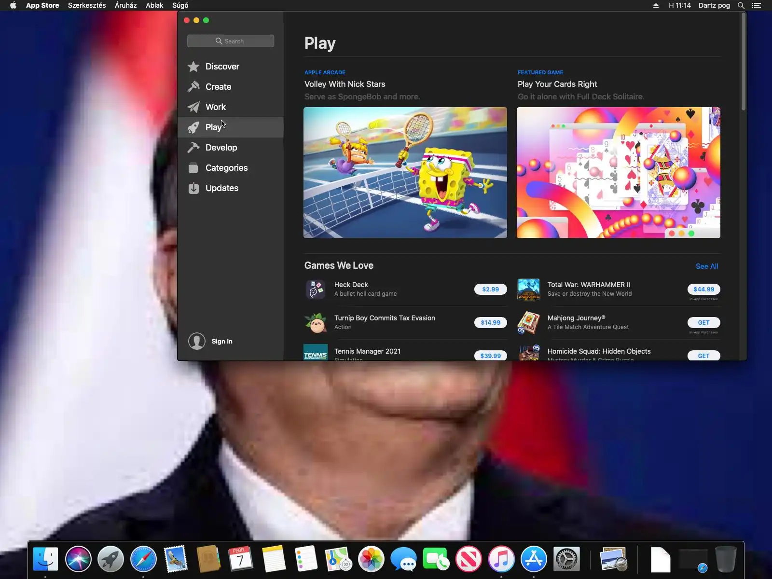Open the Dartz pog user menu
This screenshot has height=579, width=772.
pyautogui.click(x=714, y=5)
